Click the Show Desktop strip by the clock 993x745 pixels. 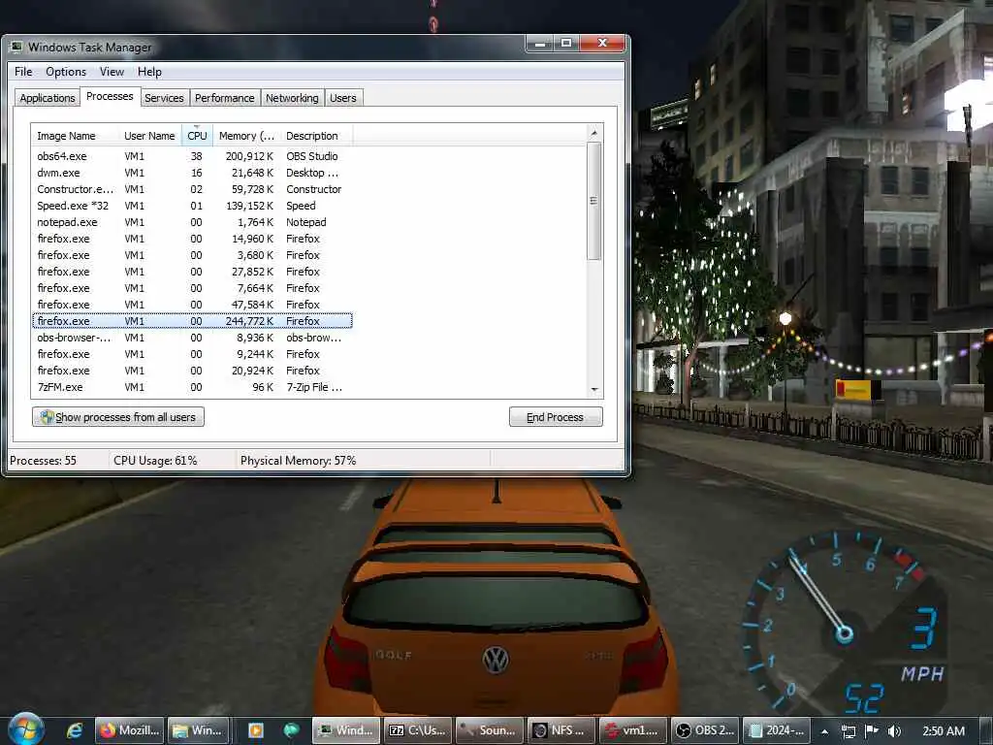986,730
